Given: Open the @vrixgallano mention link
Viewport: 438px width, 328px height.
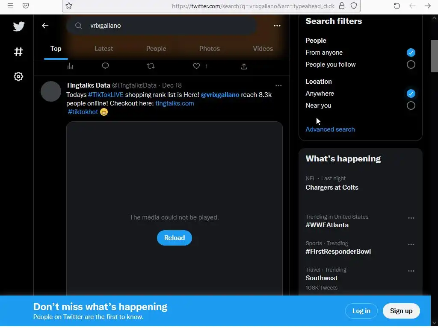Looking at the screenshot, I should [220, 95].
